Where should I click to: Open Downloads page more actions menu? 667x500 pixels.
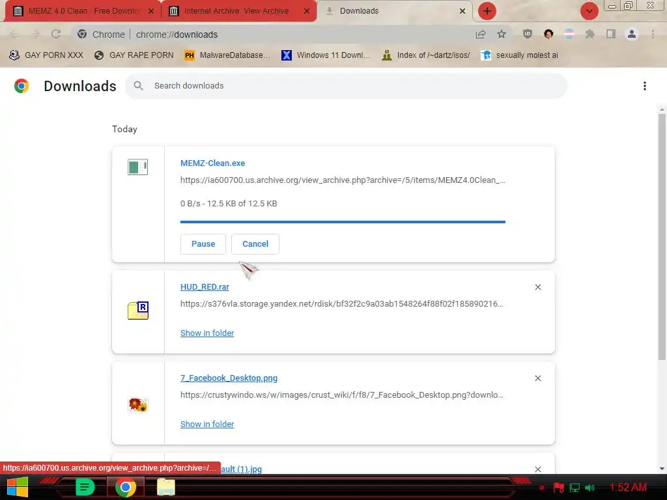(645, 86)
